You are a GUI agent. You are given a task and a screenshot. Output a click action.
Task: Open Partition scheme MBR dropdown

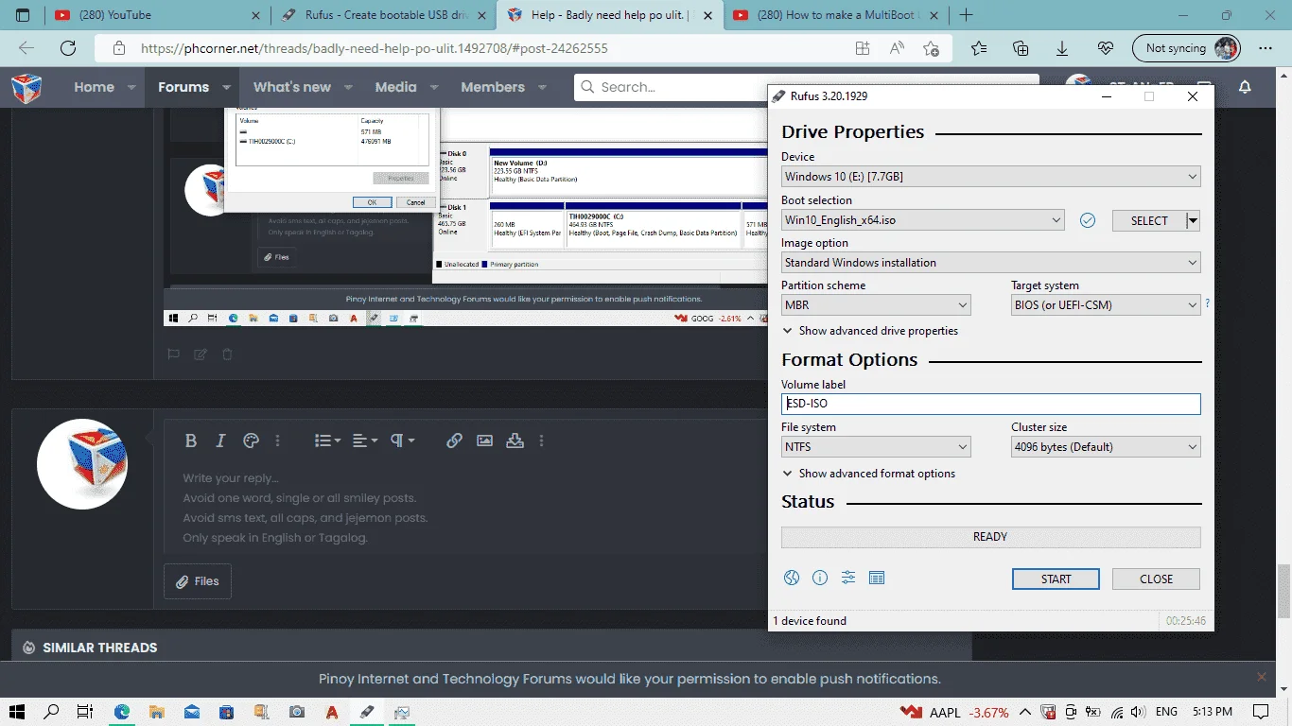coord(876,305)
